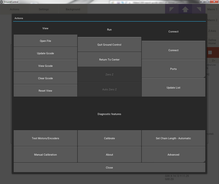Open the About dialog
The height and width of the screenshot is (184, 219).
tap(109, 155)
